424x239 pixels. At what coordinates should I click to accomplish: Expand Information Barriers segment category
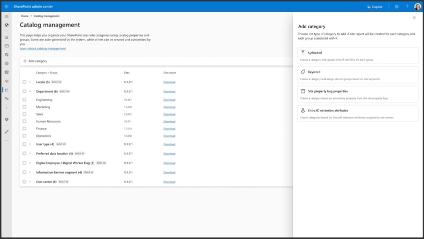point(30,172)
